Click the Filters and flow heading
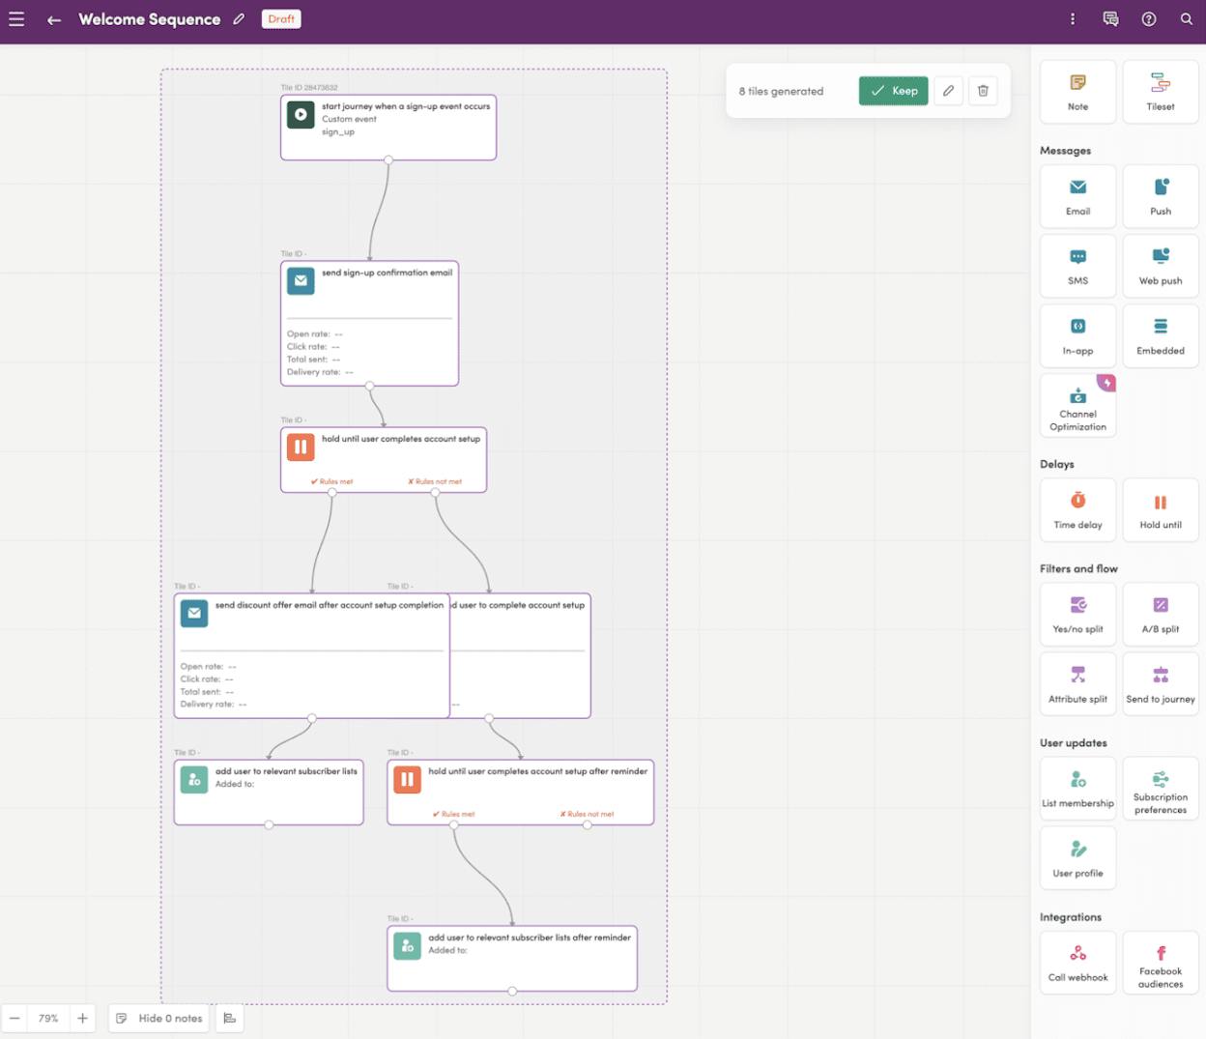1206x1039 pixels. 1078,569
